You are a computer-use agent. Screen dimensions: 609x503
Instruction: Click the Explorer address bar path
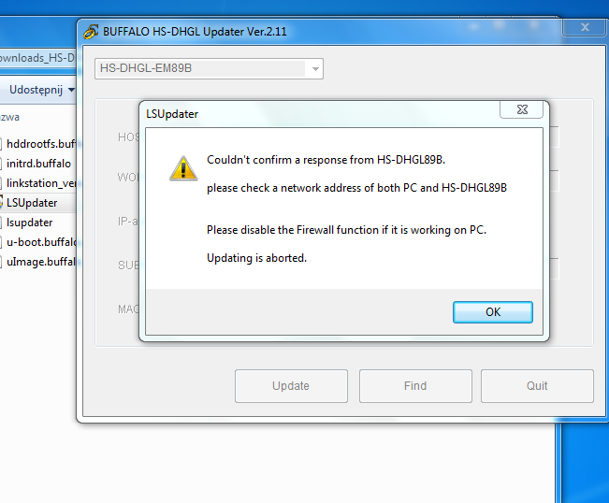[37, 58]
